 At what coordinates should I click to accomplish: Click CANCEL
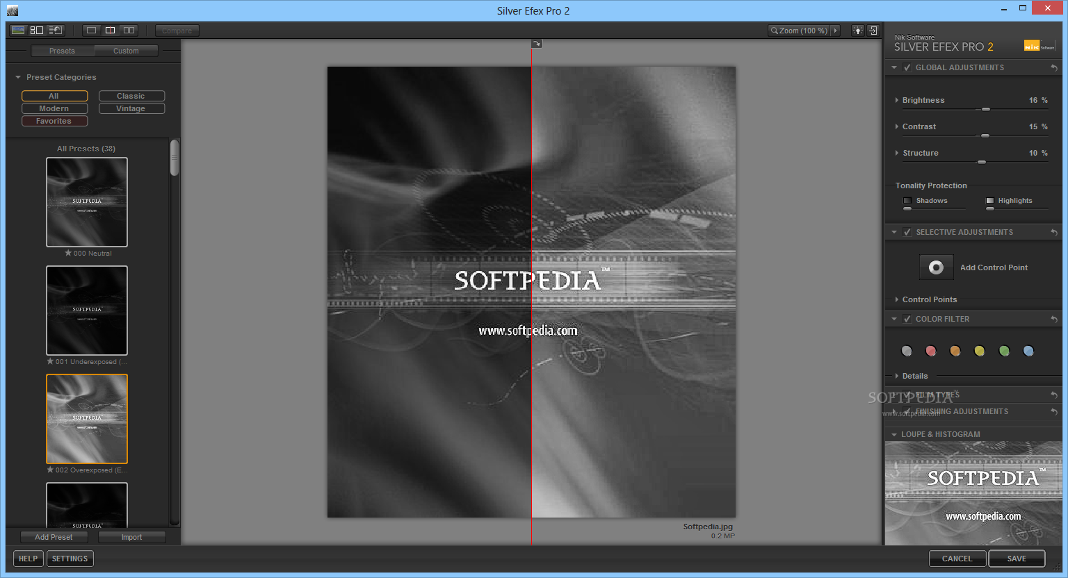957,559
